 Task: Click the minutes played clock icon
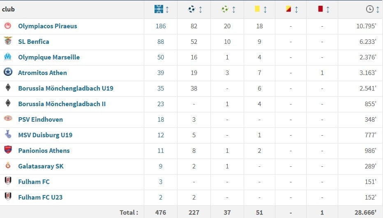click(x=369, y=9)
